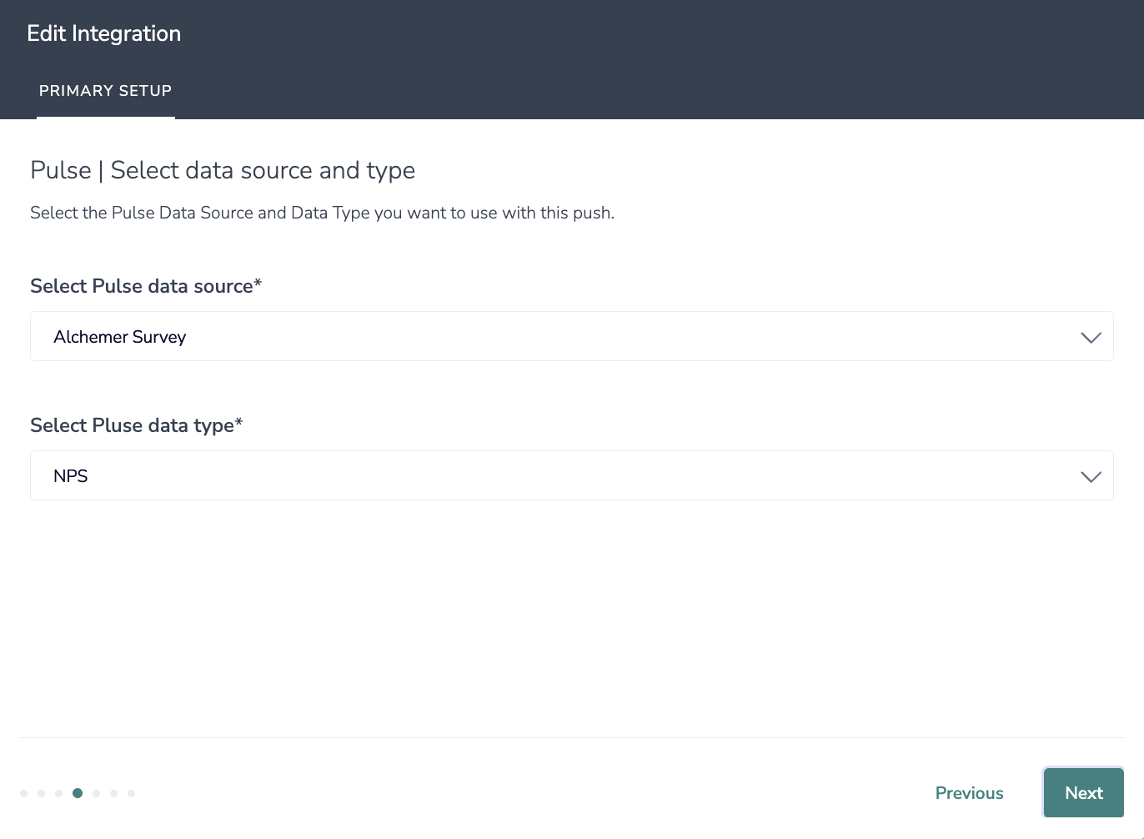This screenshot has height=839, width=1144.
Task: Go to the first step dot
Action: tap(23, 793)
